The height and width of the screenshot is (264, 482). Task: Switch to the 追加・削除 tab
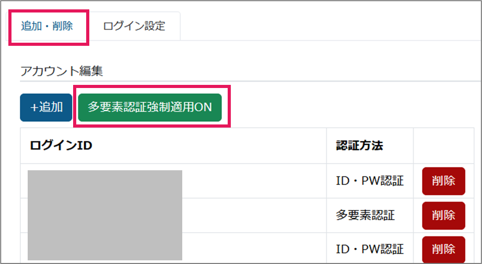click(47, 26)
